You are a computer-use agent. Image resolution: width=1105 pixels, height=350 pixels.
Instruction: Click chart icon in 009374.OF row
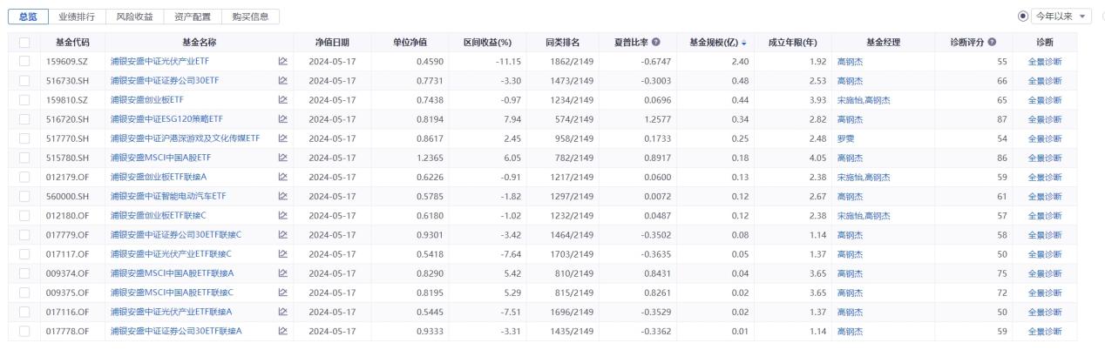coord(282,273)
